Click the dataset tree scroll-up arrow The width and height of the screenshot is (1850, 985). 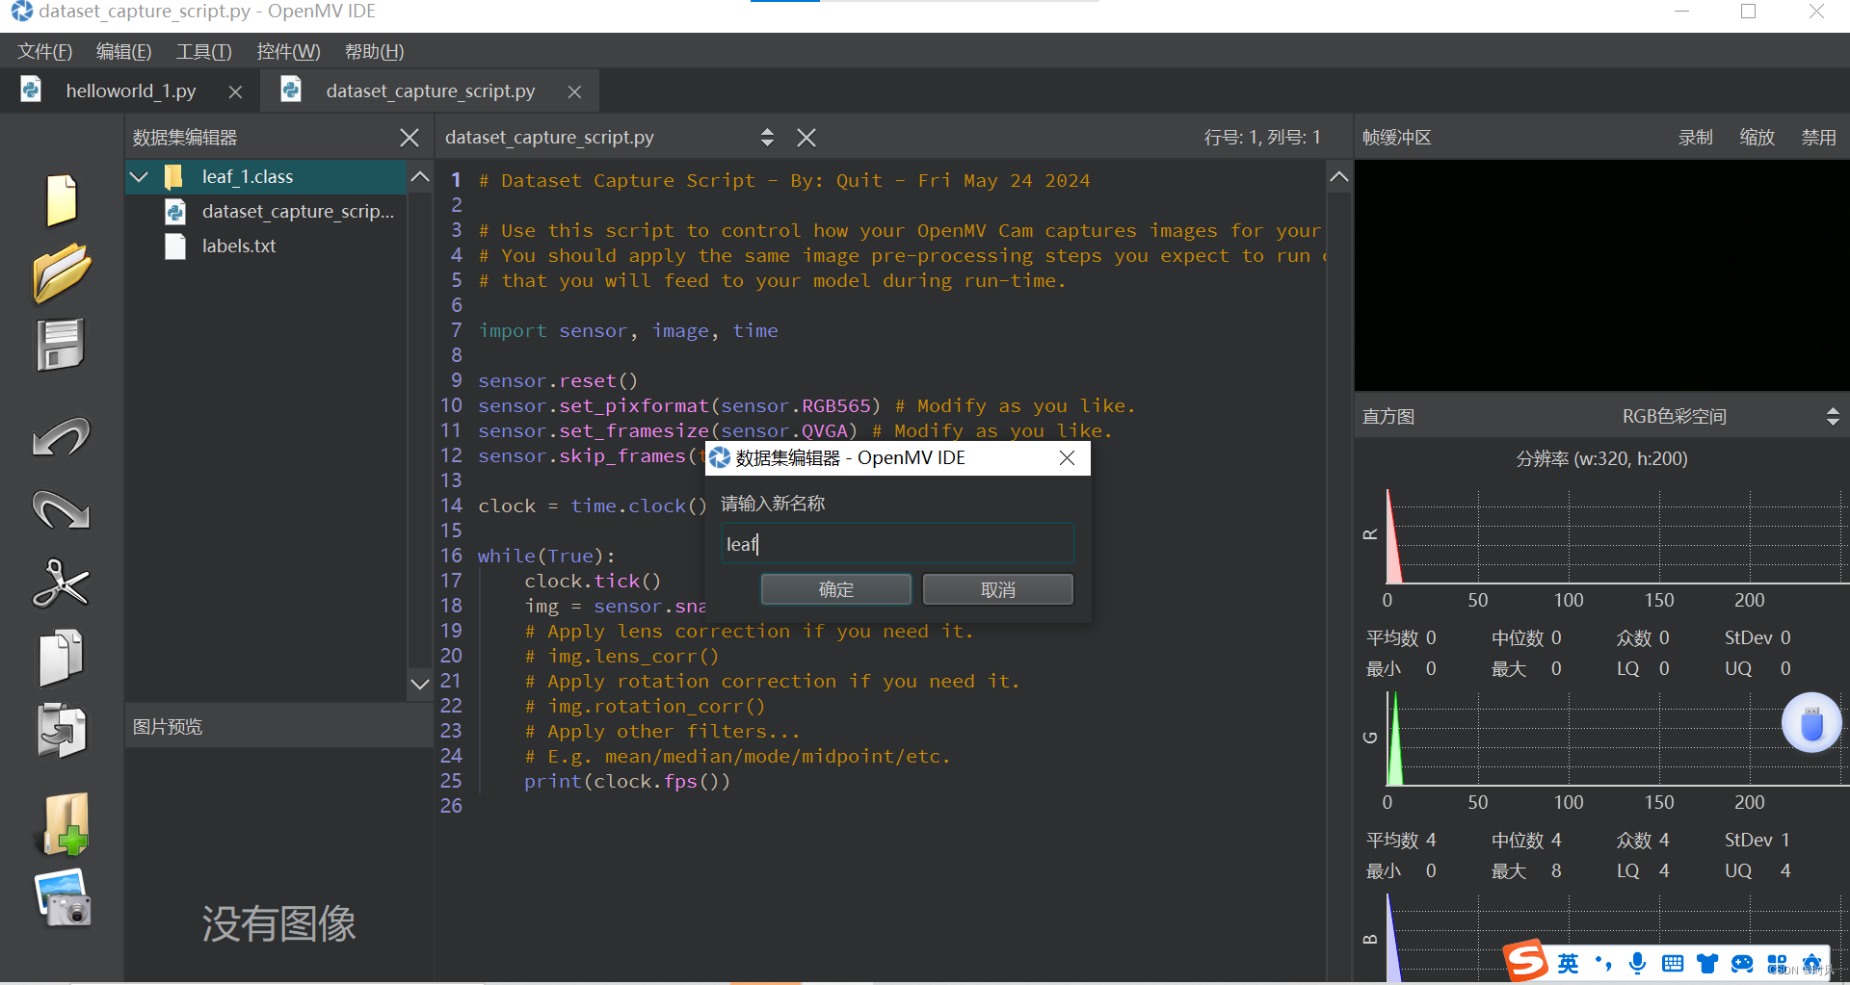click(x=420, y=176)
